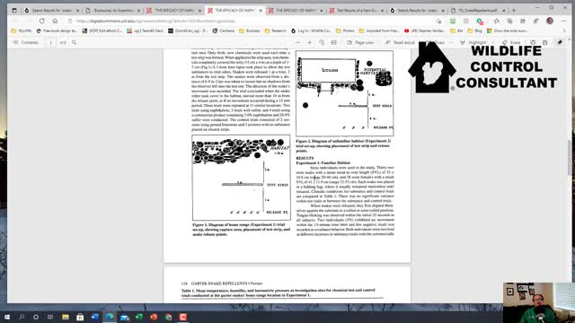This screenshot has height=323, width=575.
Task: Click the PDF search magnifier icon
Action: (x=74, y=42)
